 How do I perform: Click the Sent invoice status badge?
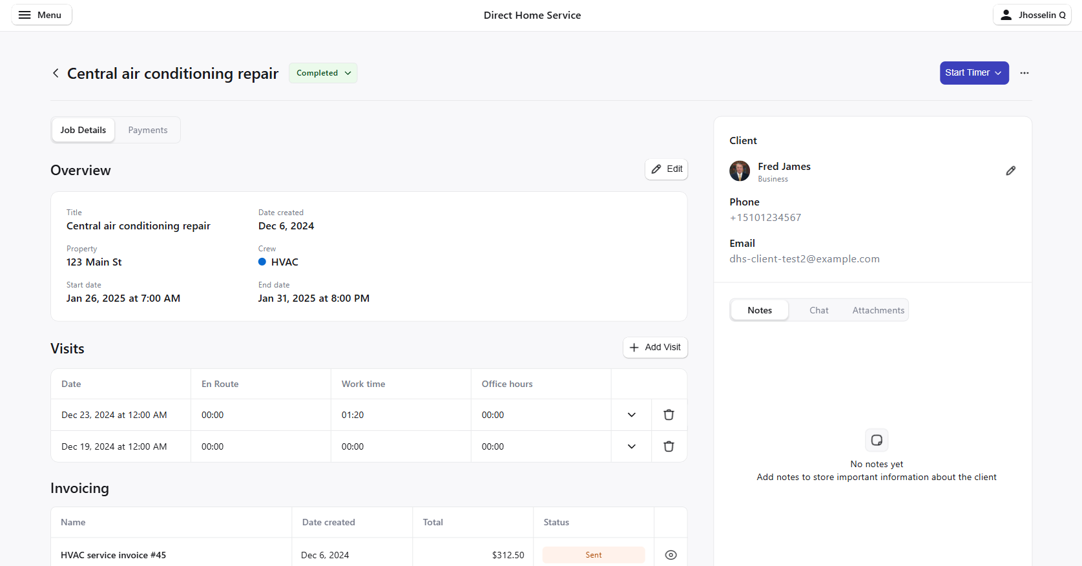[593, 555]
